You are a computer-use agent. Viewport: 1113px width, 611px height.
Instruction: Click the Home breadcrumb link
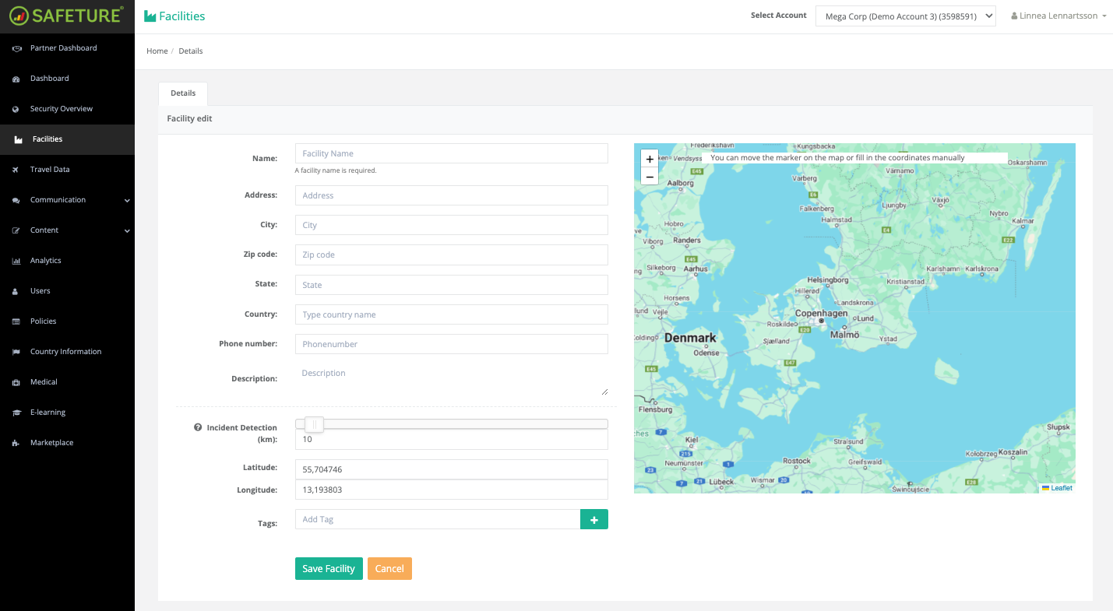[x=157, y=51]
